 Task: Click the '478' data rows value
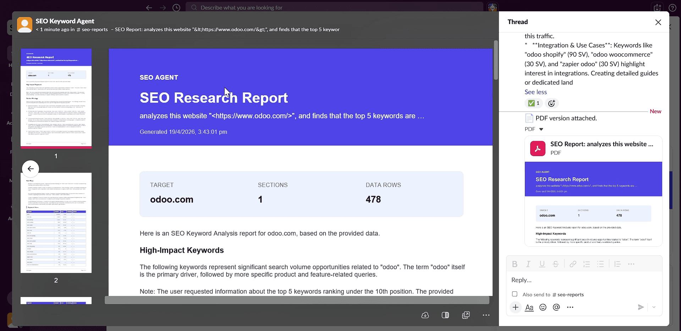click(373, 199)
